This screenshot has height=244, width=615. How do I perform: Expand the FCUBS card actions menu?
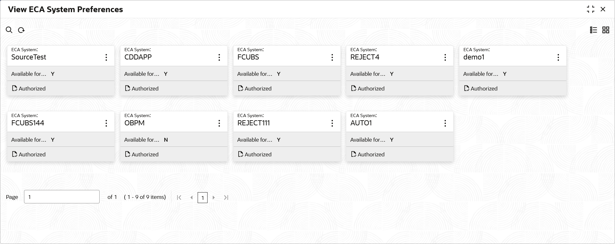(332, 58)
